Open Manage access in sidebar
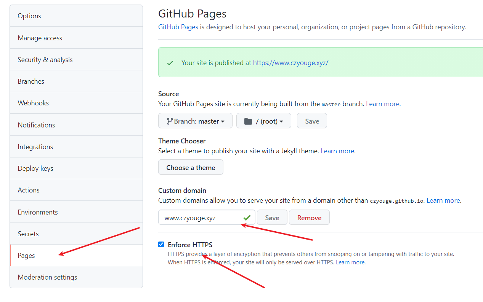 (x=76, y=38)
